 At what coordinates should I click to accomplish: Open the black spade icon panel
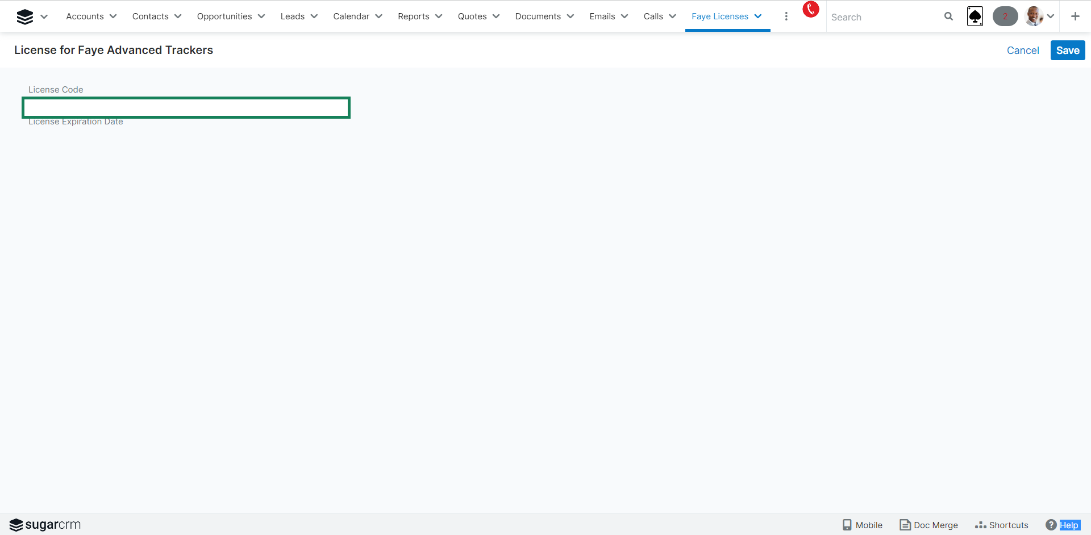[x=975, y=16]
